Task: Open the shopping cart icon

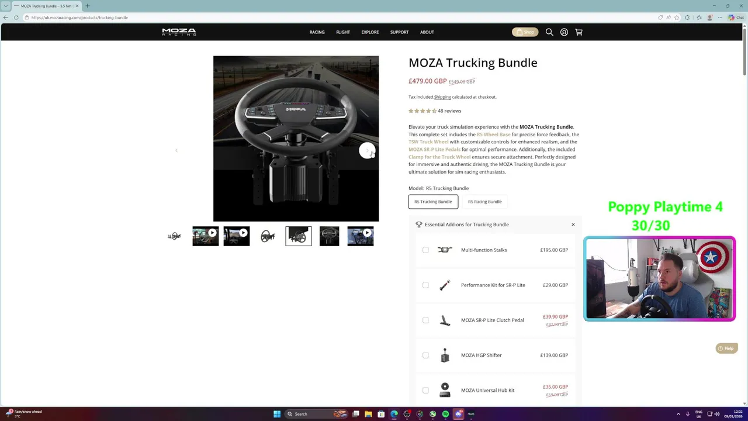Action: click(x=579, y=32)
